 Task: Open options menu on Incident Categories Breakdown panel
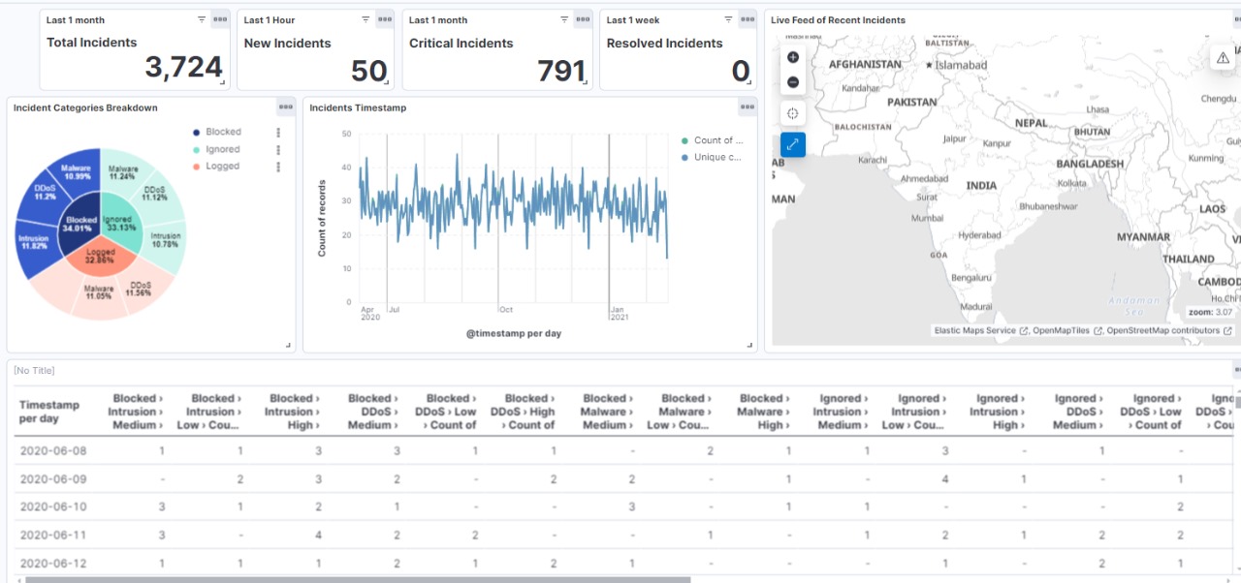pos(285,107)
